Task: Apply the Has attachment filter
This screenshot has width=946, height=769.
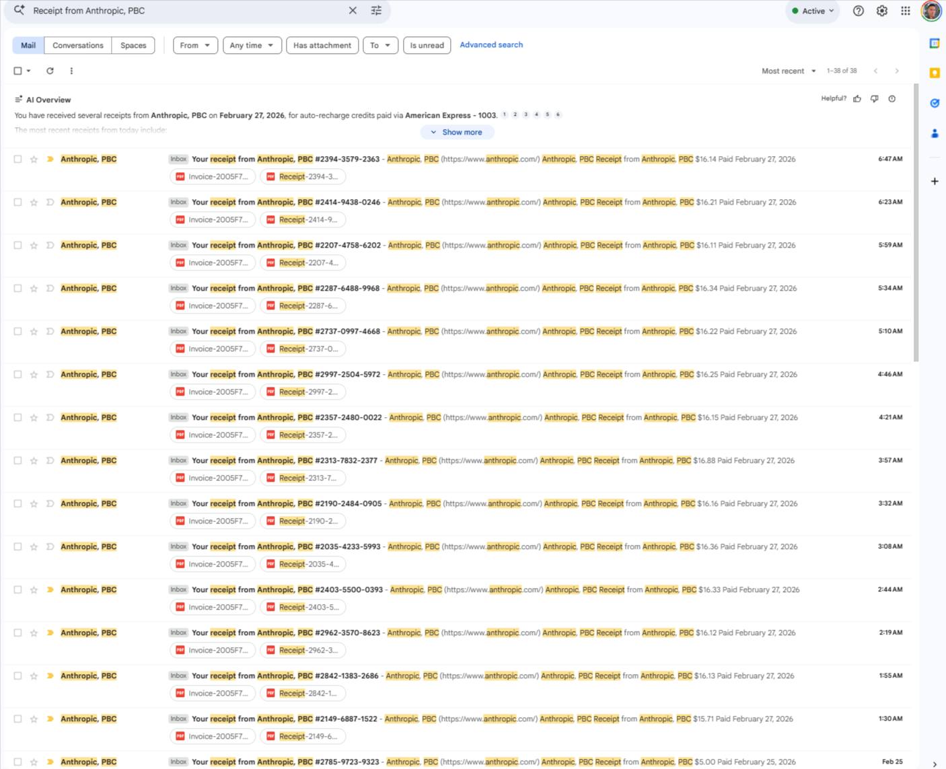Action: coord(322,45)
